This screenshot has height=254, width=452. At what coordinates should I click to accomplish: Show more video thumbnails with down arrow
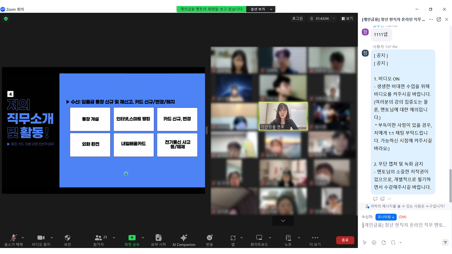(283, 221)
